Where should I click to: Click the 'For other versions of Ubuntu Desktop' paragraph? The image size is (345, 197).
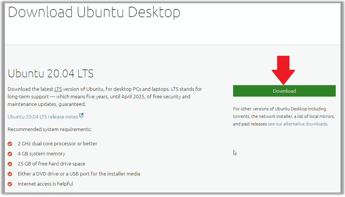click(x=284, y=116)
